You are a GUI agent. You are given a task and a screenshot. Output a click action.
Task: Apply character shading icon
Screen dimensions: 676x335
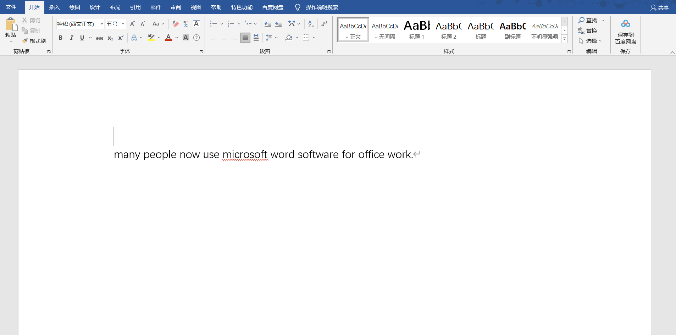click(185, 38)
